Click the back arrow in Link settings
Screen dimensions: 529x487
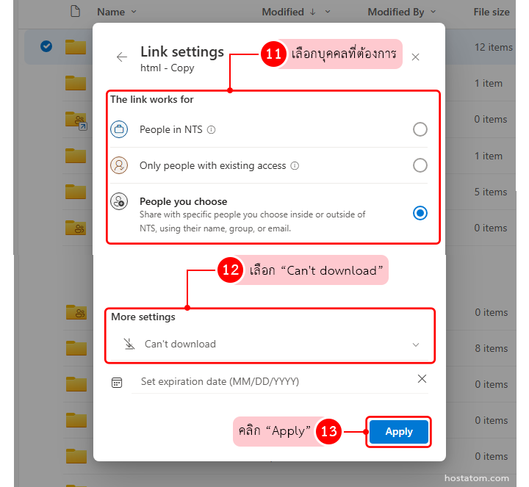tap(122, 57)
